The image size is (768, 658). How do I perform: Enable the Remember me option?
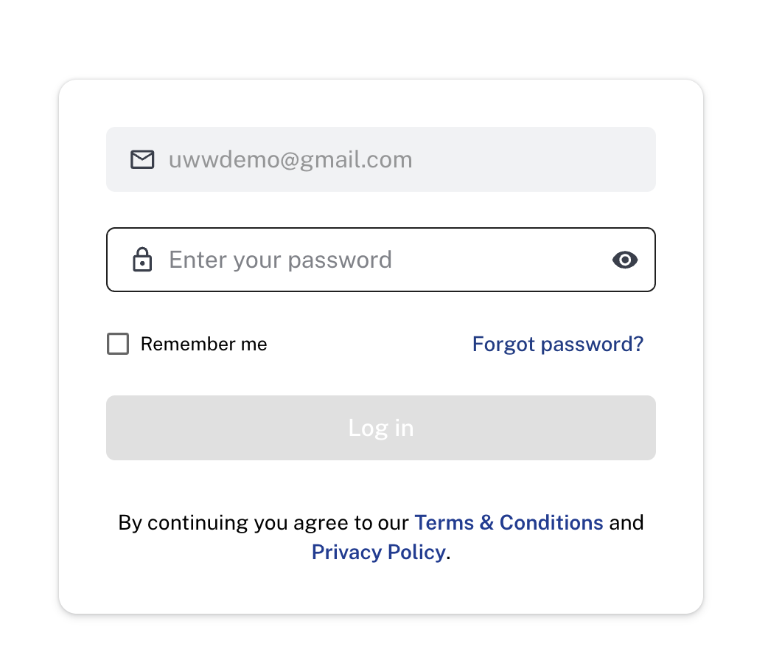pyautogui.click(x=118, y=344)
